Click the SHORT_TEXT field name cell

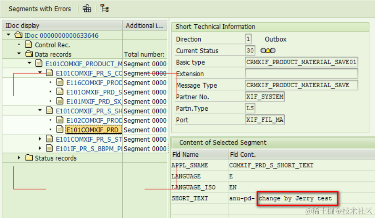(200, 198)
